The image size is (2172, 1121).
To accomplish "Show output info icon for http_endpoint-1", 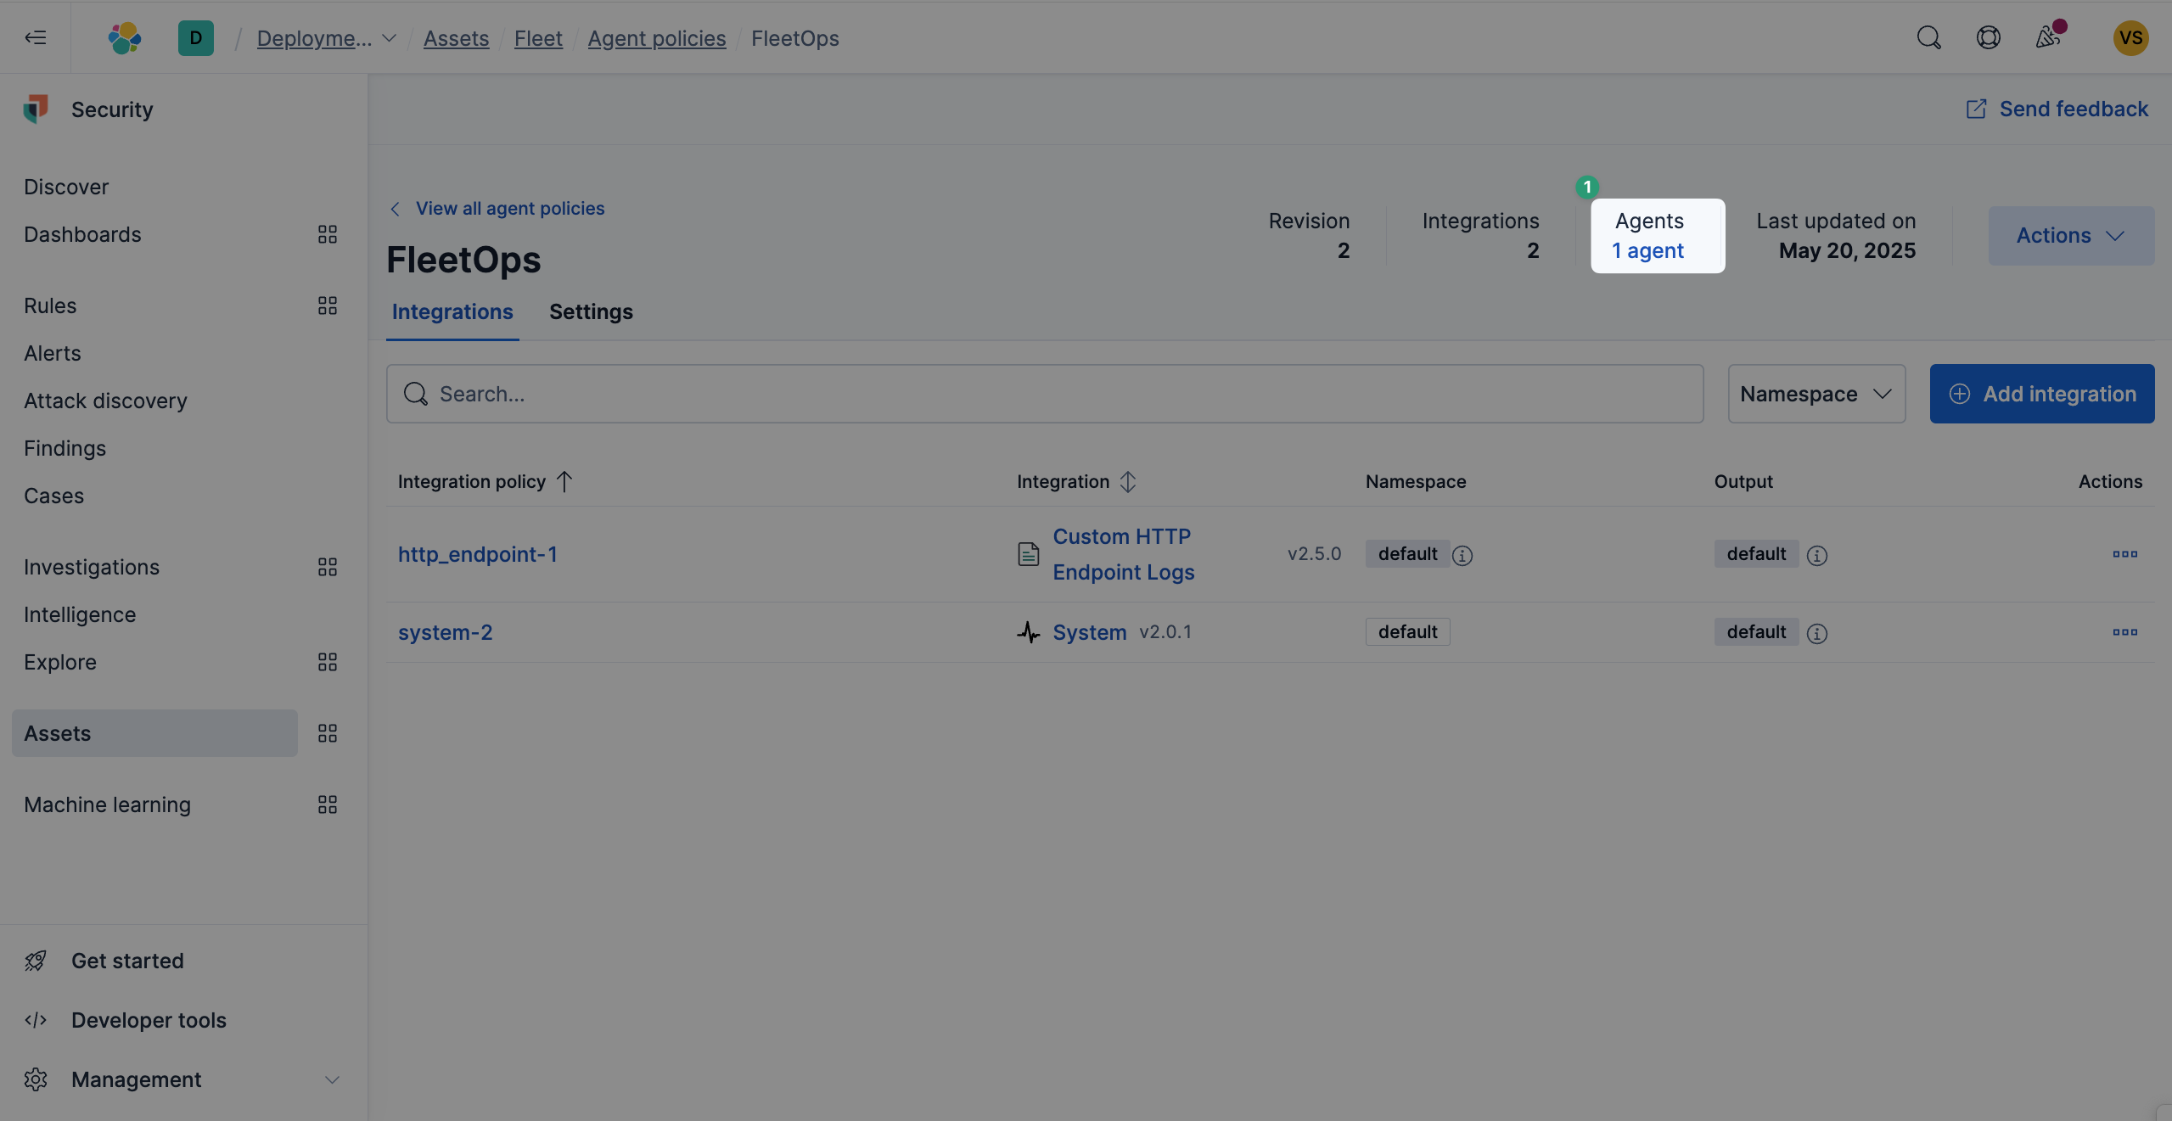I will [1816, 555].
